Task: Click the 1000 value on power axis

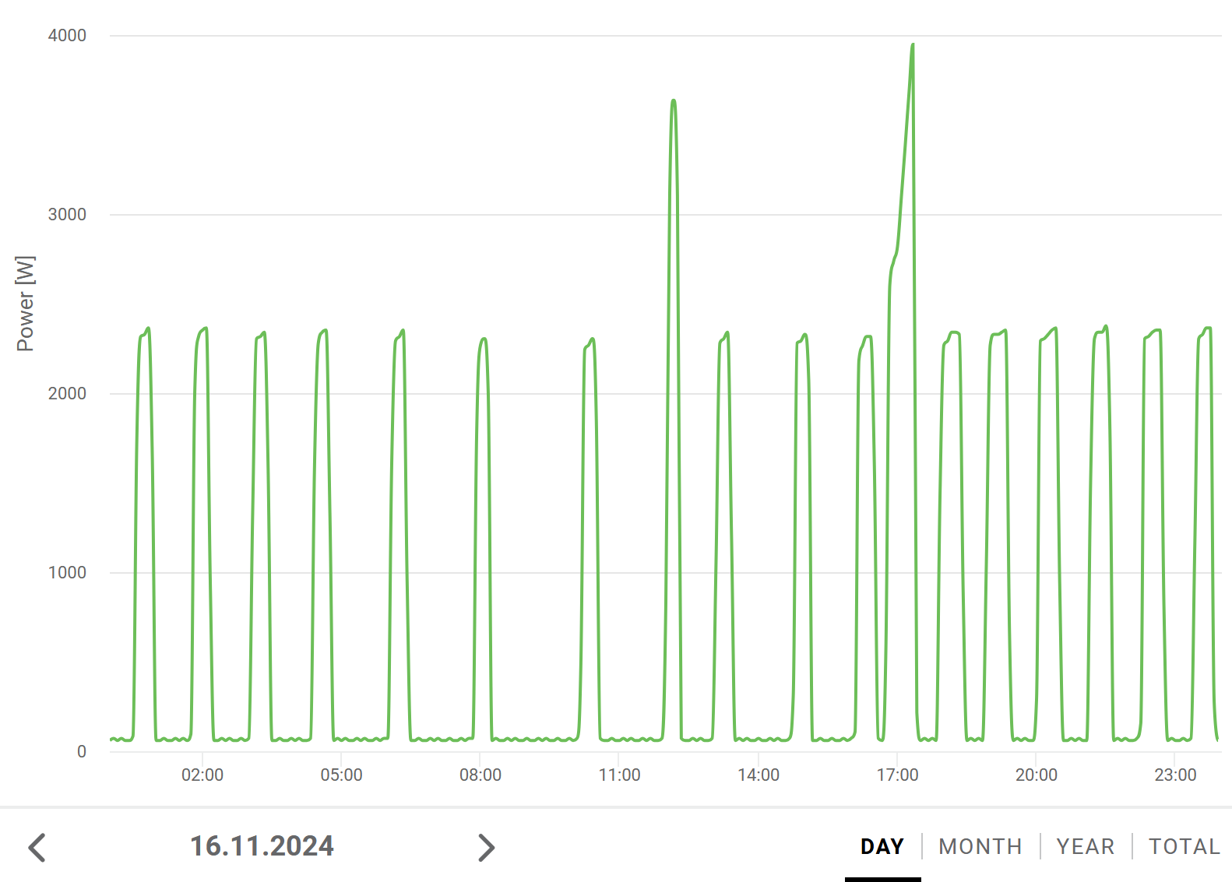Action: pos(67,572)
